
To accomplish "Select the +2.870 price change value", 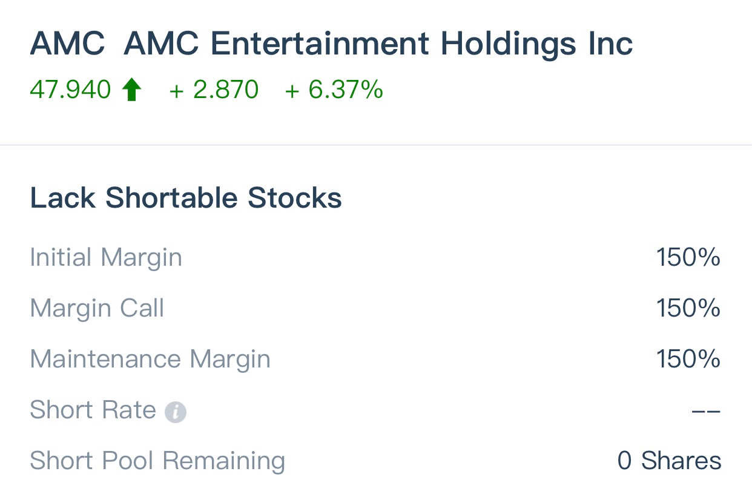I will (214, 90).
